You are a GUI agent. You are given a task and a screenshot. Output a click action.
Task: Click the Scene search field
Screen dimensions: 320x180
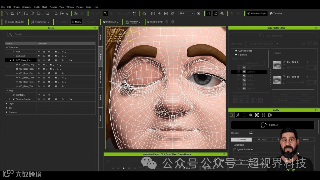click(52, 34)
